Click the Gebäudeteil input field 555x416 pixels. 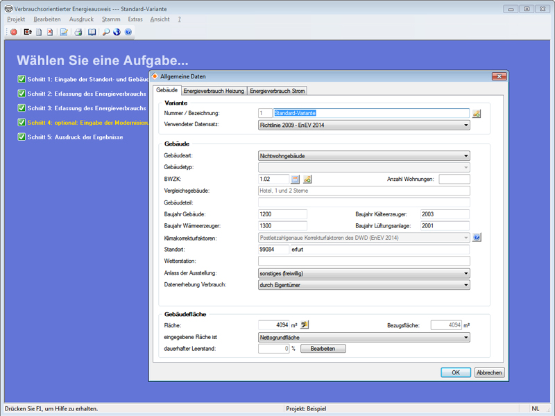click(364, 202)
